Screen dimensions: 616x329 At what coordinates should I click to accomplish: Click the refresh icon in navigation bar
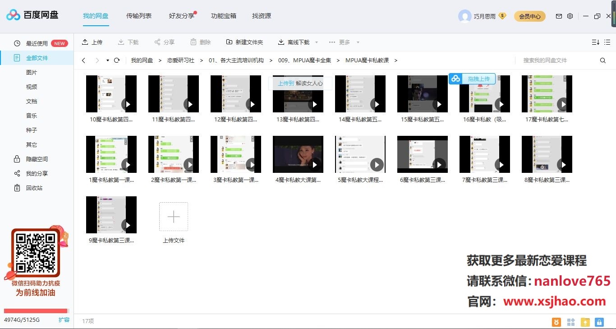(117, 60)
